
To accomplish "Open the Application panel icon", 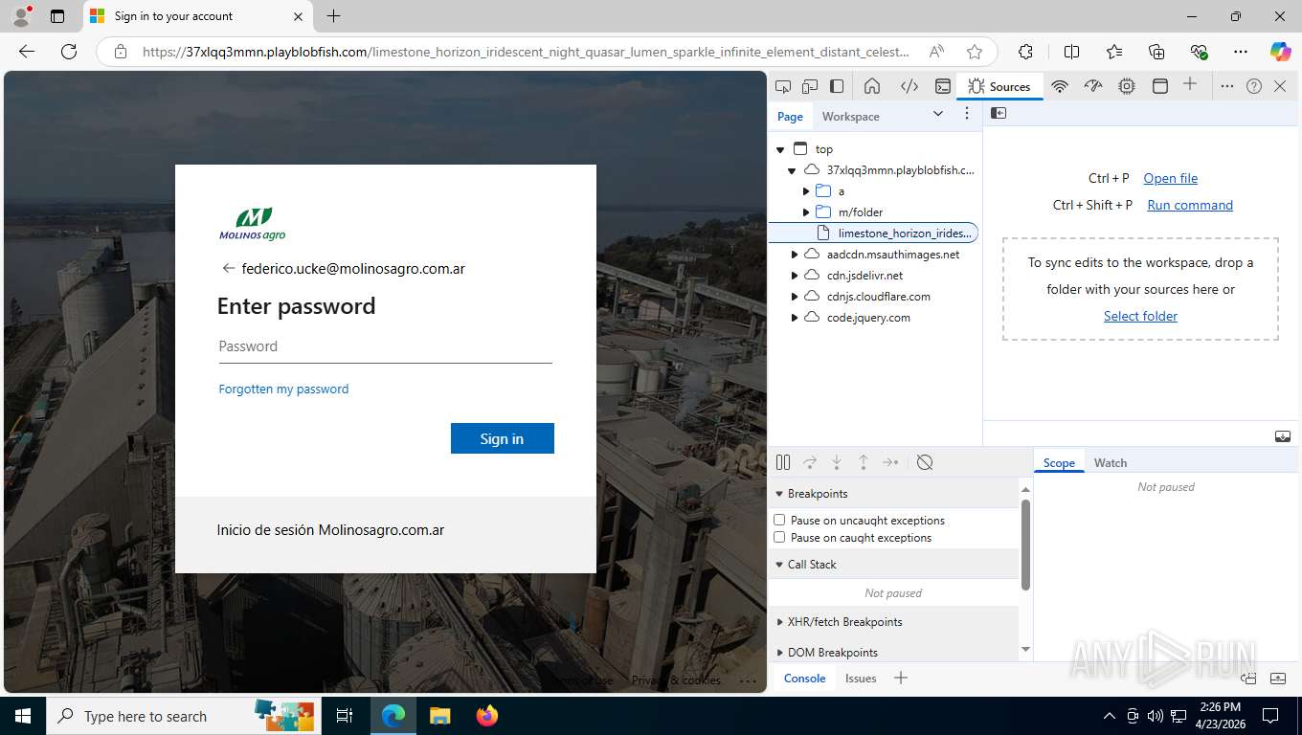I will [1159, 86].
